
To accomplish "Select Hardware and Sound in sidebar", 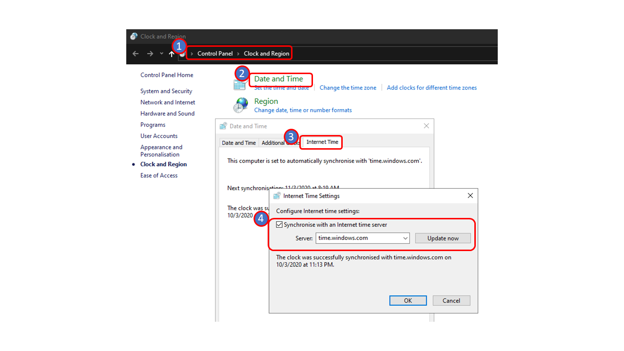I will coord(167,114).
